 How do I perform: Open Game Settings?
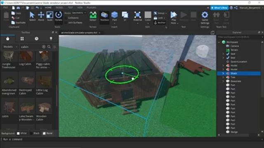(x=205, y=18)
